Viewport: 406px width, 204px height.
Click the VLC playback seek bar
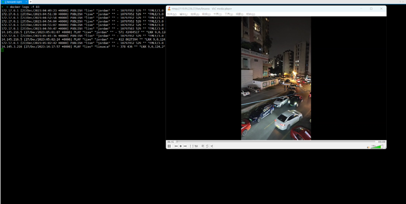[x=275, y=142]
